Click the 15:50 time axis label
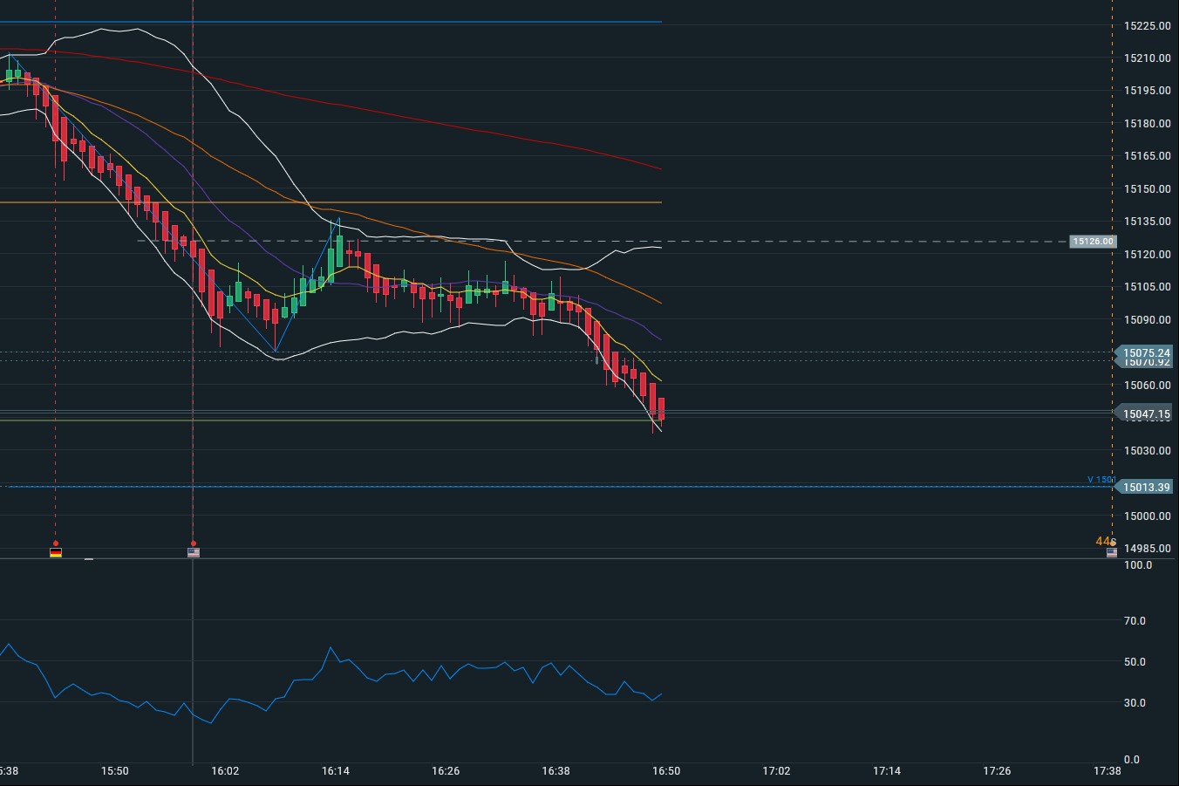Image resolution: width=1179 pixels, height=786 pixels. coord(115,771)
